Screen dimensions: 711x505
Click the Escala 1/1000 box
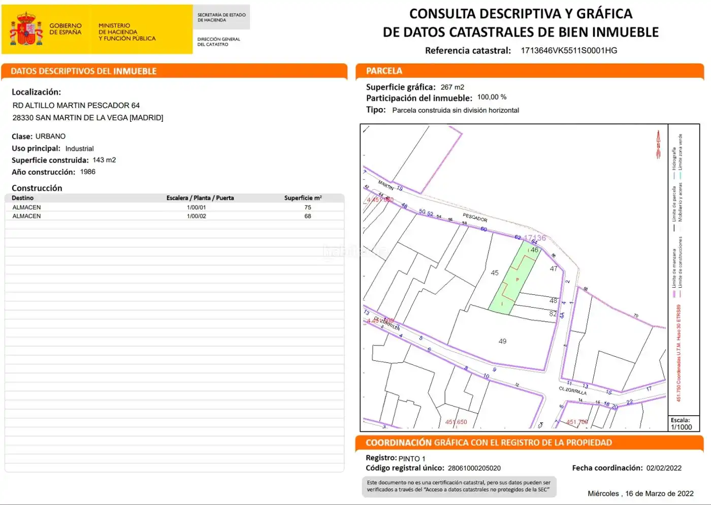pyautogui.click(x=684, y=423)
